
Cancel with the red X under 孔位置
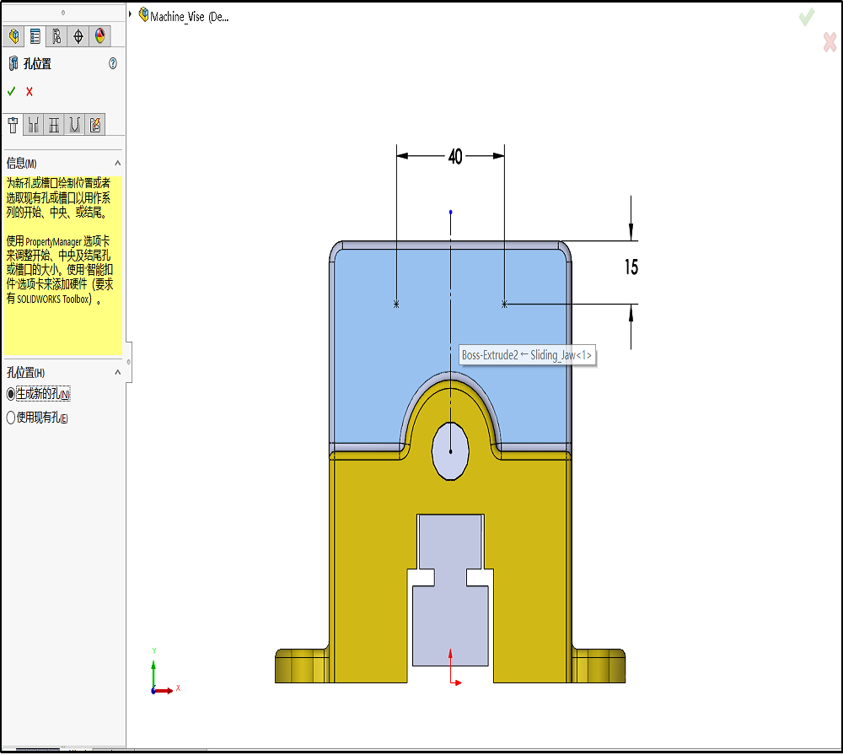(30, 91)
